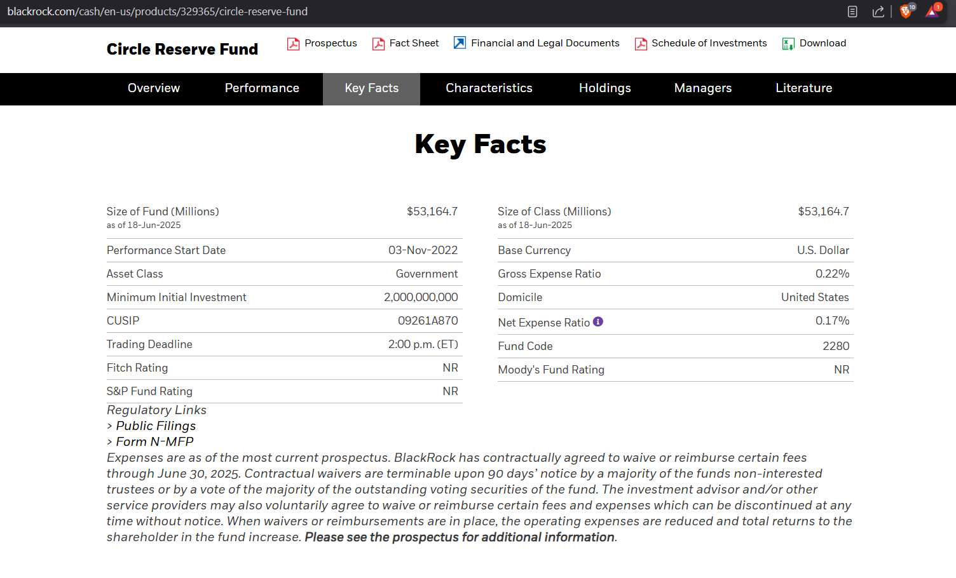Select the Key Facts tab

[372, 88]
